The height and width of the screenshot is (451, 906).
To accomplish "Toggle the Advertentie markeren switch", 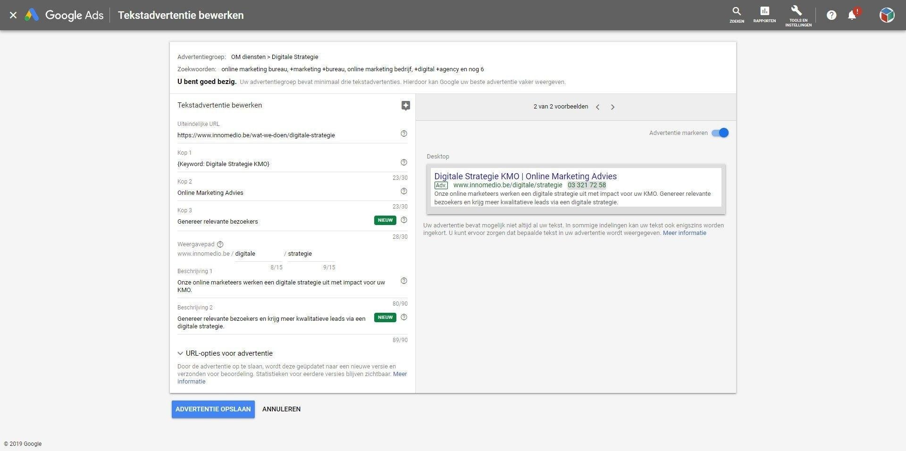I will 720,133.
